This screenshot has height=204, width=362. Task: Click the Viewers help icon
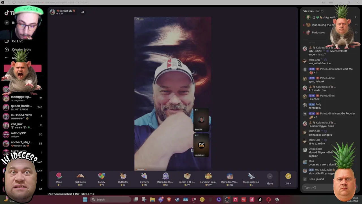click(x=322, y=11)
